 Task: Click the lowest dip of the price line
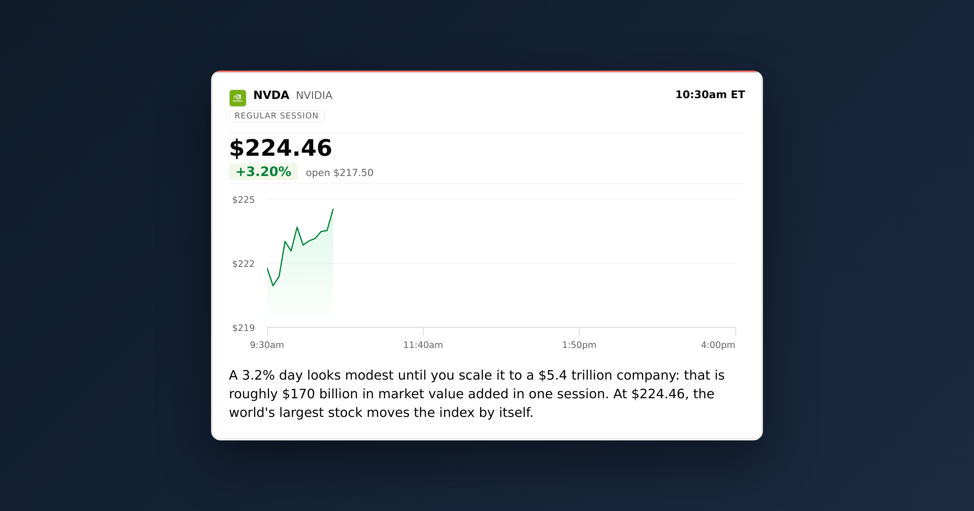[x=273, y=286]
